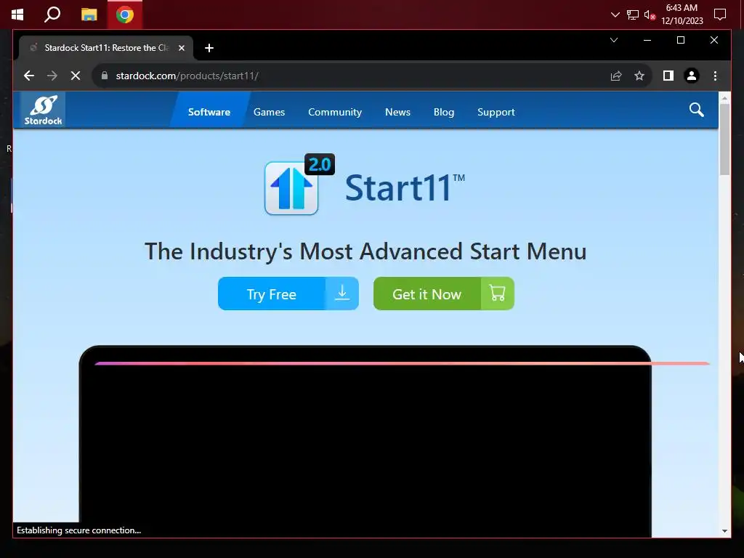Toggle Chrome side panel
The image size is (744, 558).
pos(668,76)
